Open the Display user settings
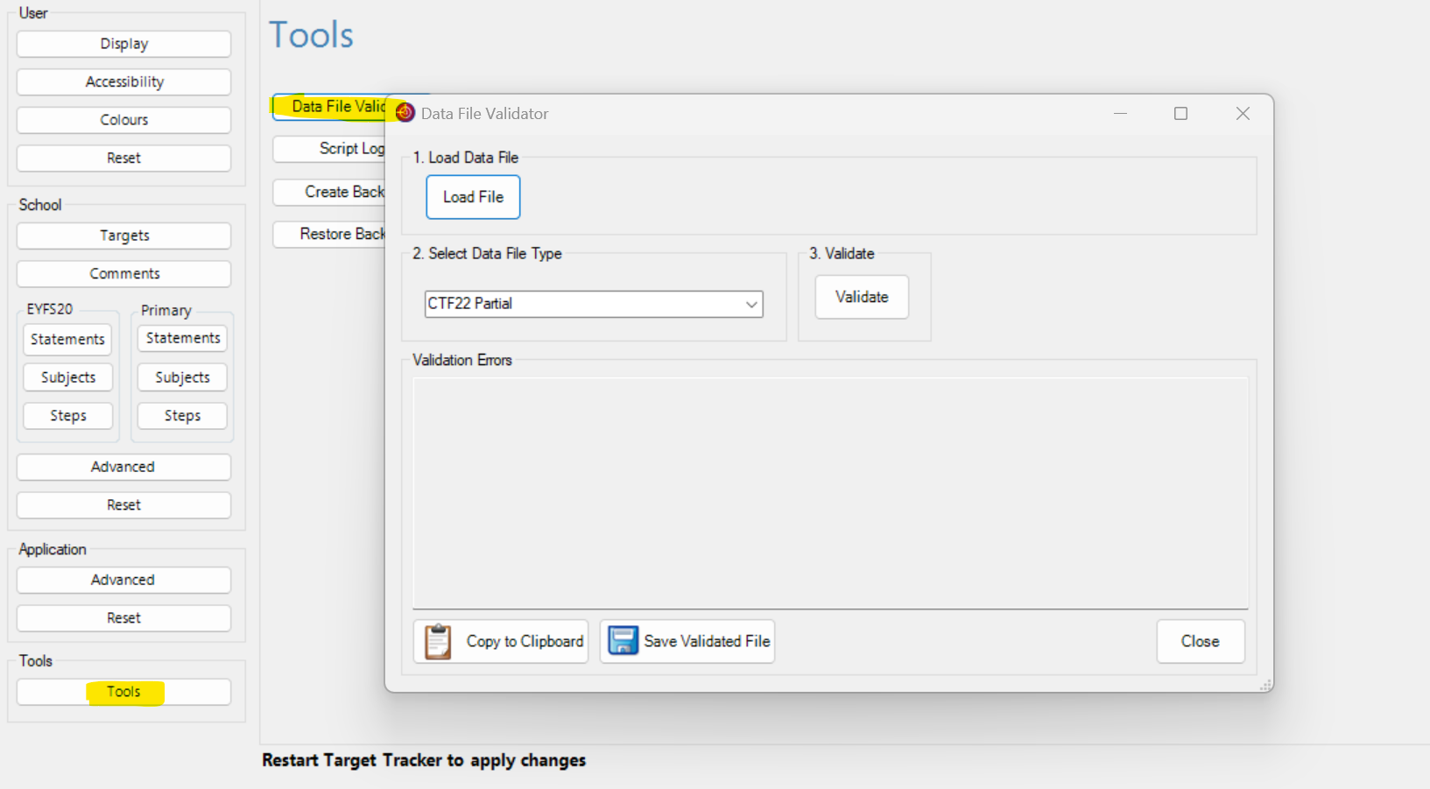 click(123, 44)
